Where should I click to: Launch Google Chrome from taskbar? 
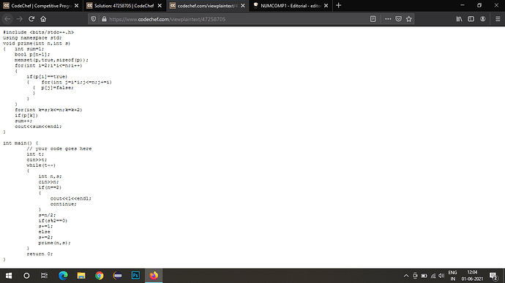pos(100,276)
